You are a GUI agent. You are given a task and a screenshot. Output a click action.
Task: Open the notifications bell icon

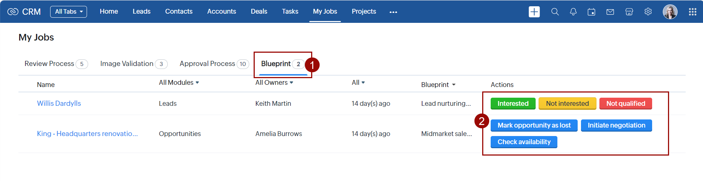tap(573, 12)
